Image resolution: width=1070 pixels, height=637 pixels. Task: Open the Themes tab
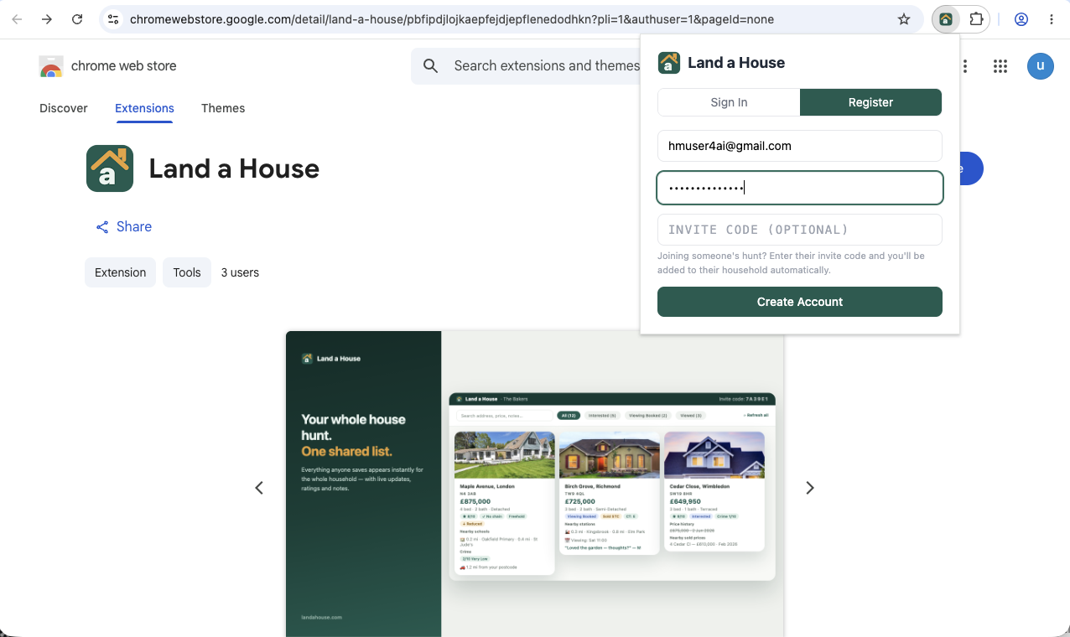click(223, 108)
